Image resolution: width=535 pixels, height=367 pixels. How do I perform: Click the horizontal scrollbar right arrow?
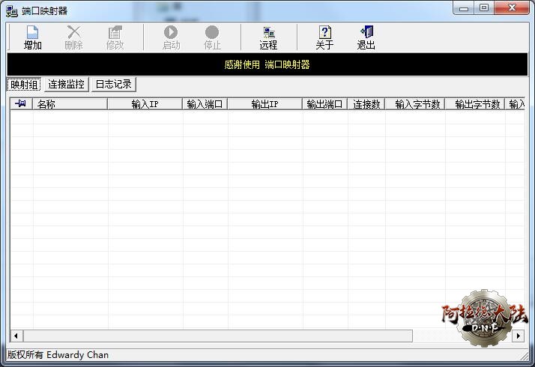coord(518,336)
